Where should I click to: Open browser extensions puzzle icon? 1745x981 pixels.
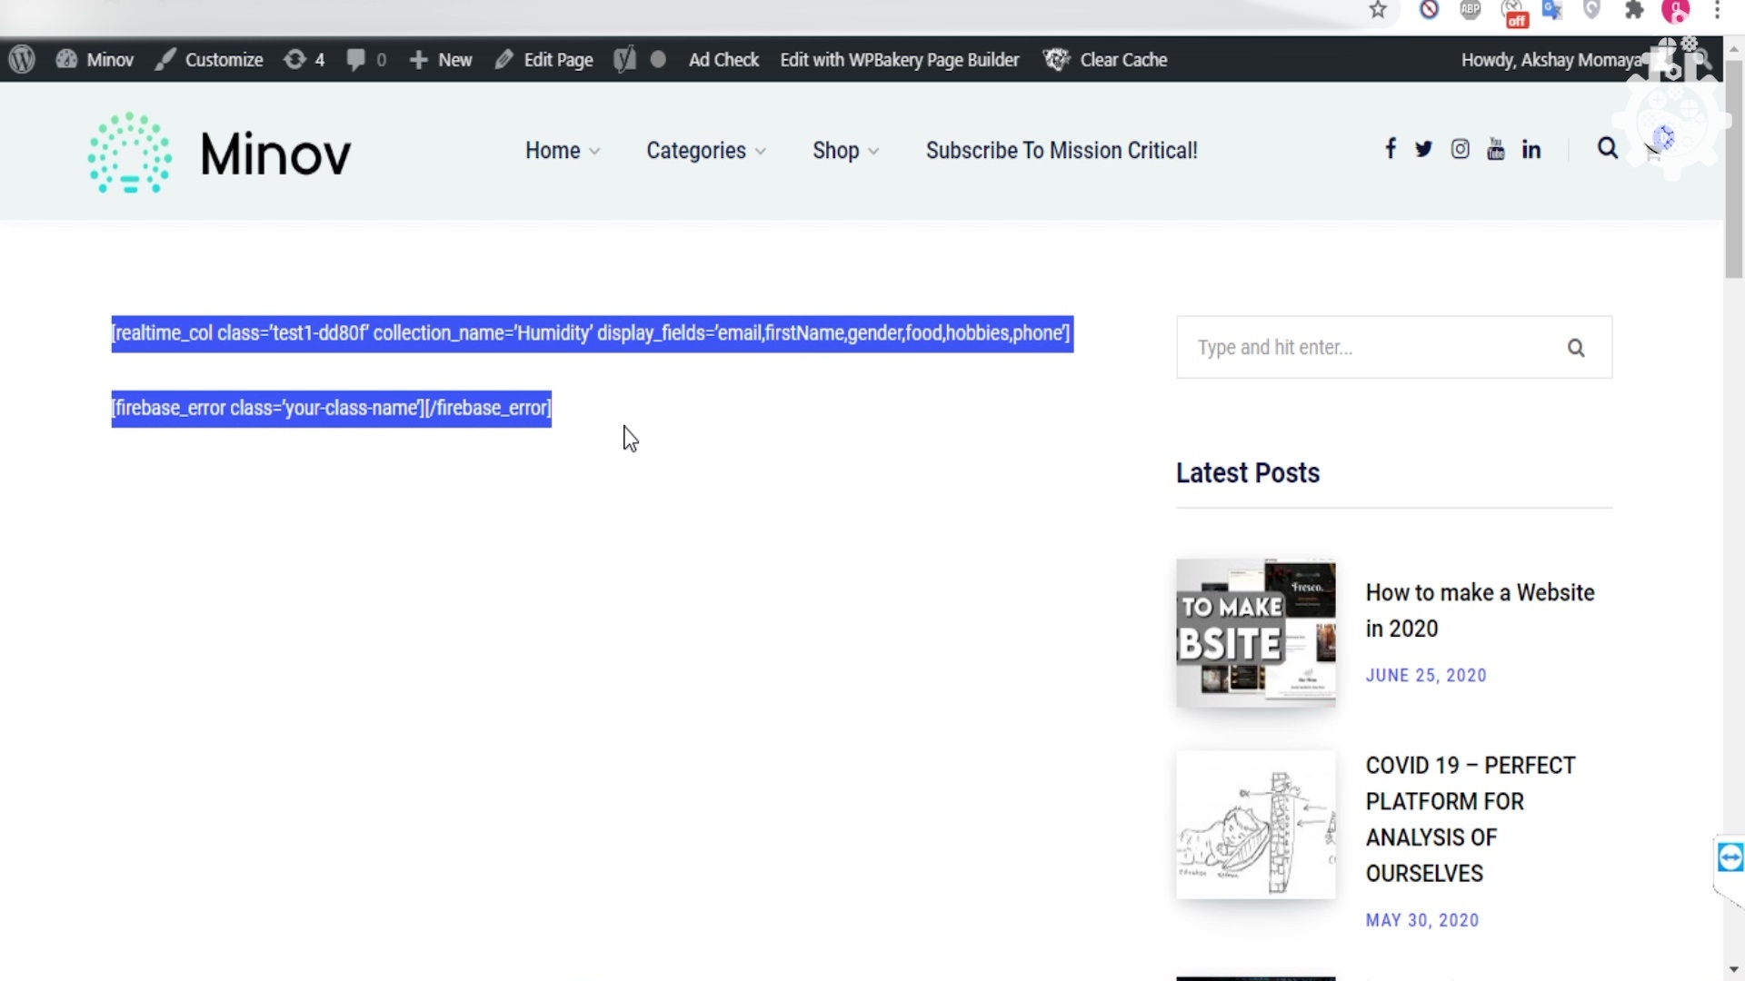pyautogui.click(x=1634, y=11)
